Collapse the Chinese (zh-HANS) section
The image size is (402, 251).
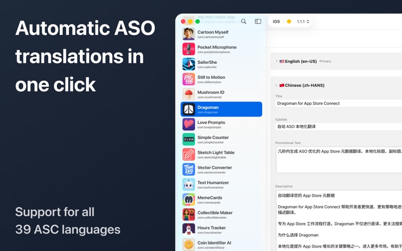coord(276,85)
